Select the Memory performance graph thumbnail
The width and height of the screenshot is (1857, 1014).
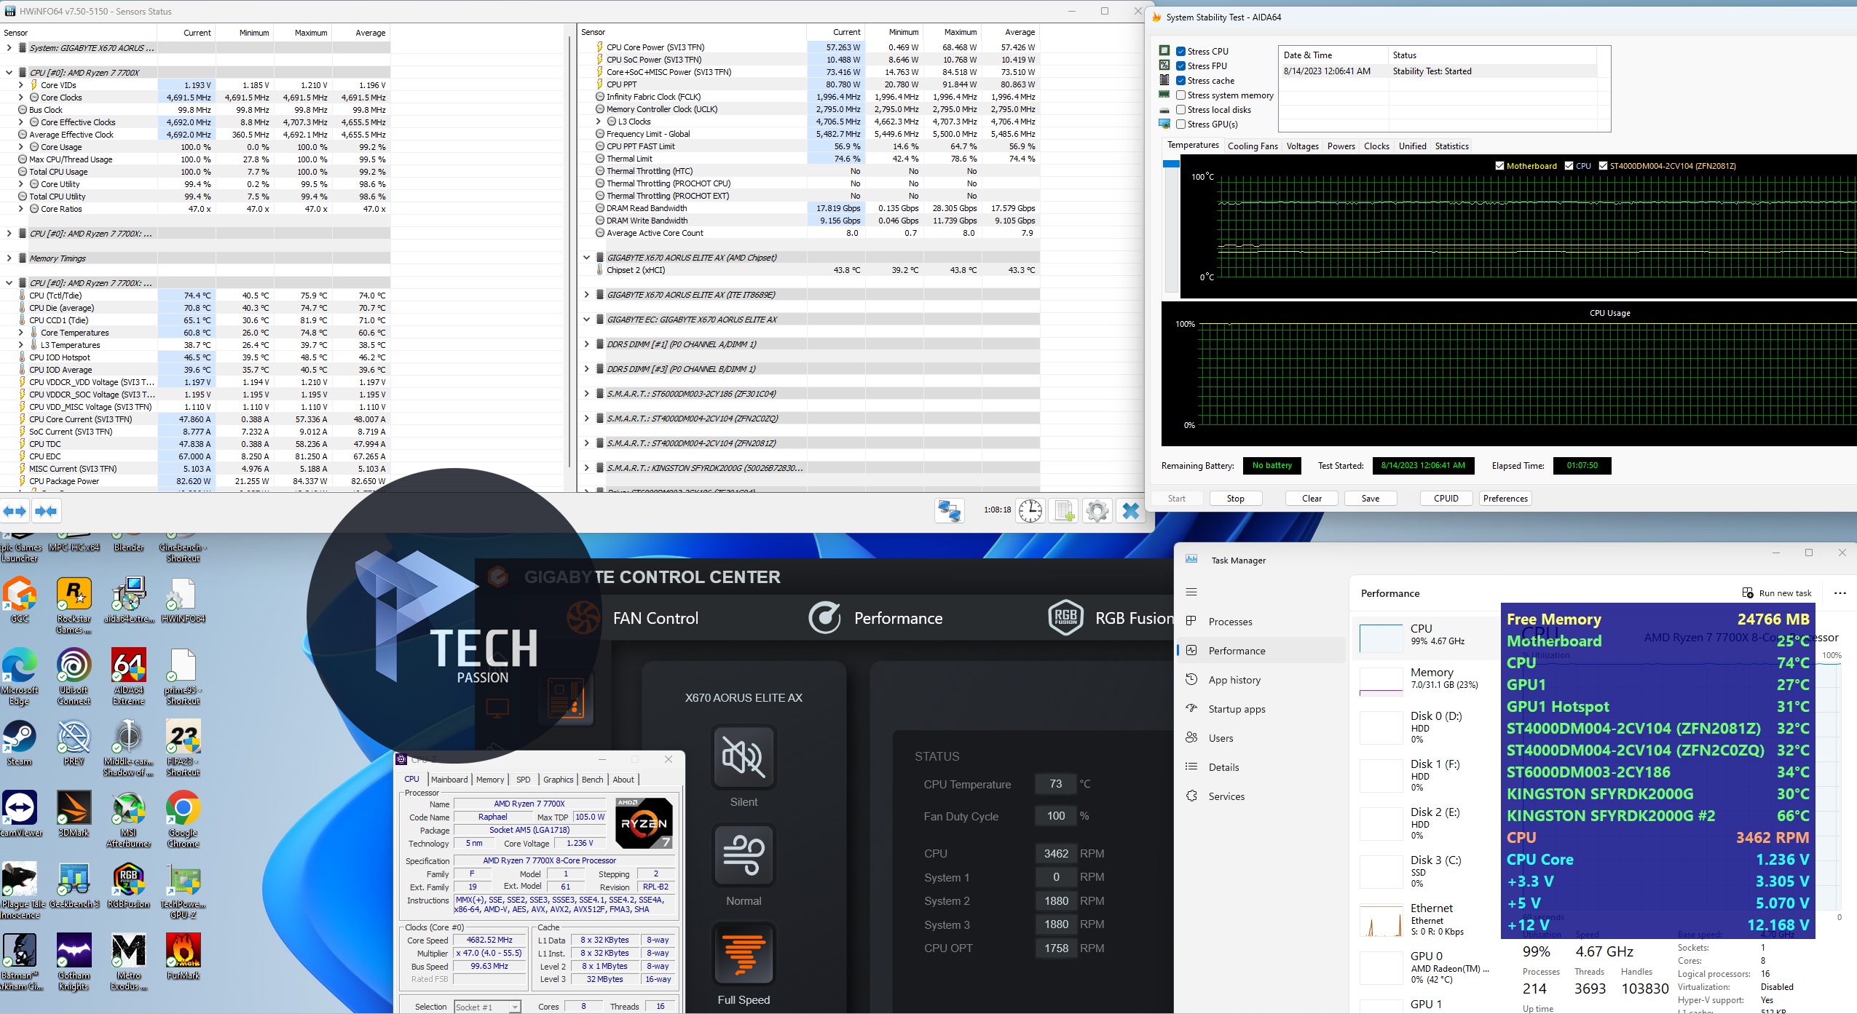(1381, 681)
